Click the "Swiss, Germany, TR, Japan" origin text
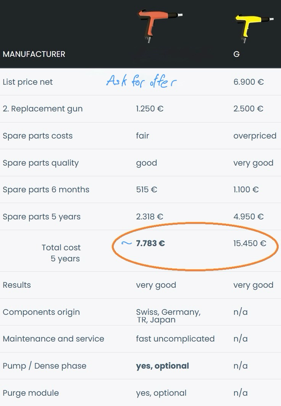 pyautogui.click(x=168, y=316)
